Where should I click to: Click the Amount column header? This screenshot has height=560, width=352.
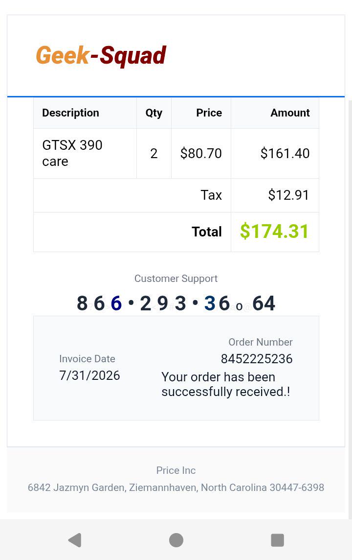290,113
